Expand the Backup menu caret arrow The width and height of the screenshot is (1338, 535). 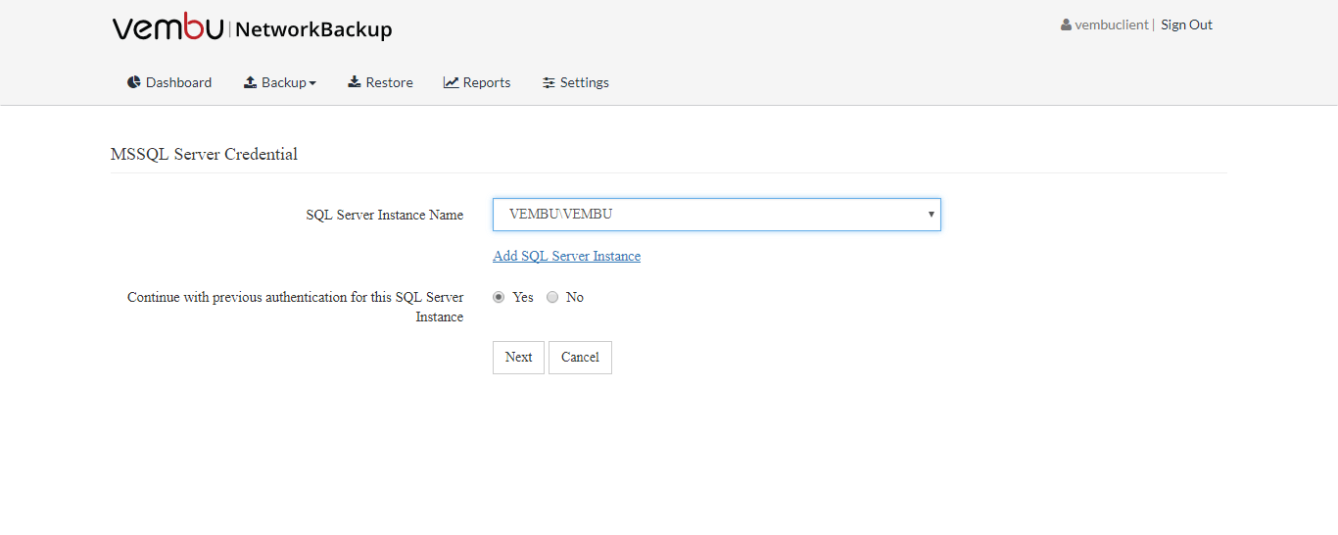312,83
